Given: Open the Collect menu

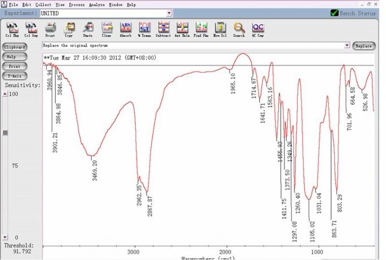Looking at the screenshot, I should click(x=43, y=5).
